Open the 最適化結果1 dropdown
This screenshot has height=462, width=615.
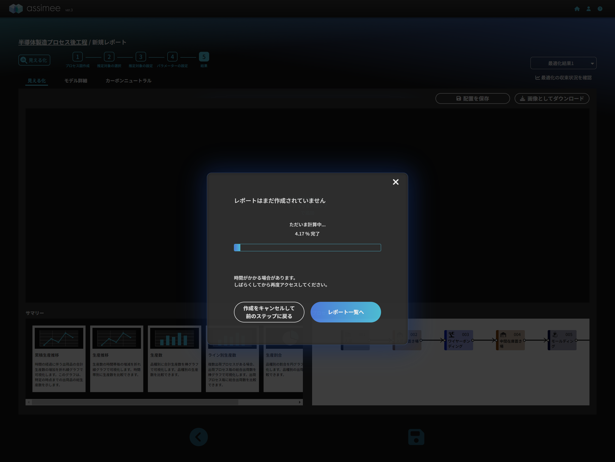pos(563,63)
